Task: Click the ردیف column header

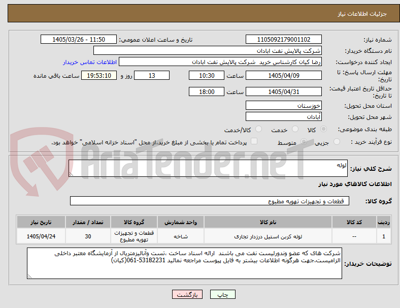Action: 383,222
